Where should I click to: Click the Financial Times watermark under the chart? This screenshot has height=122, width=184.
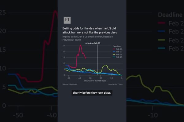(x=115, y=84)
